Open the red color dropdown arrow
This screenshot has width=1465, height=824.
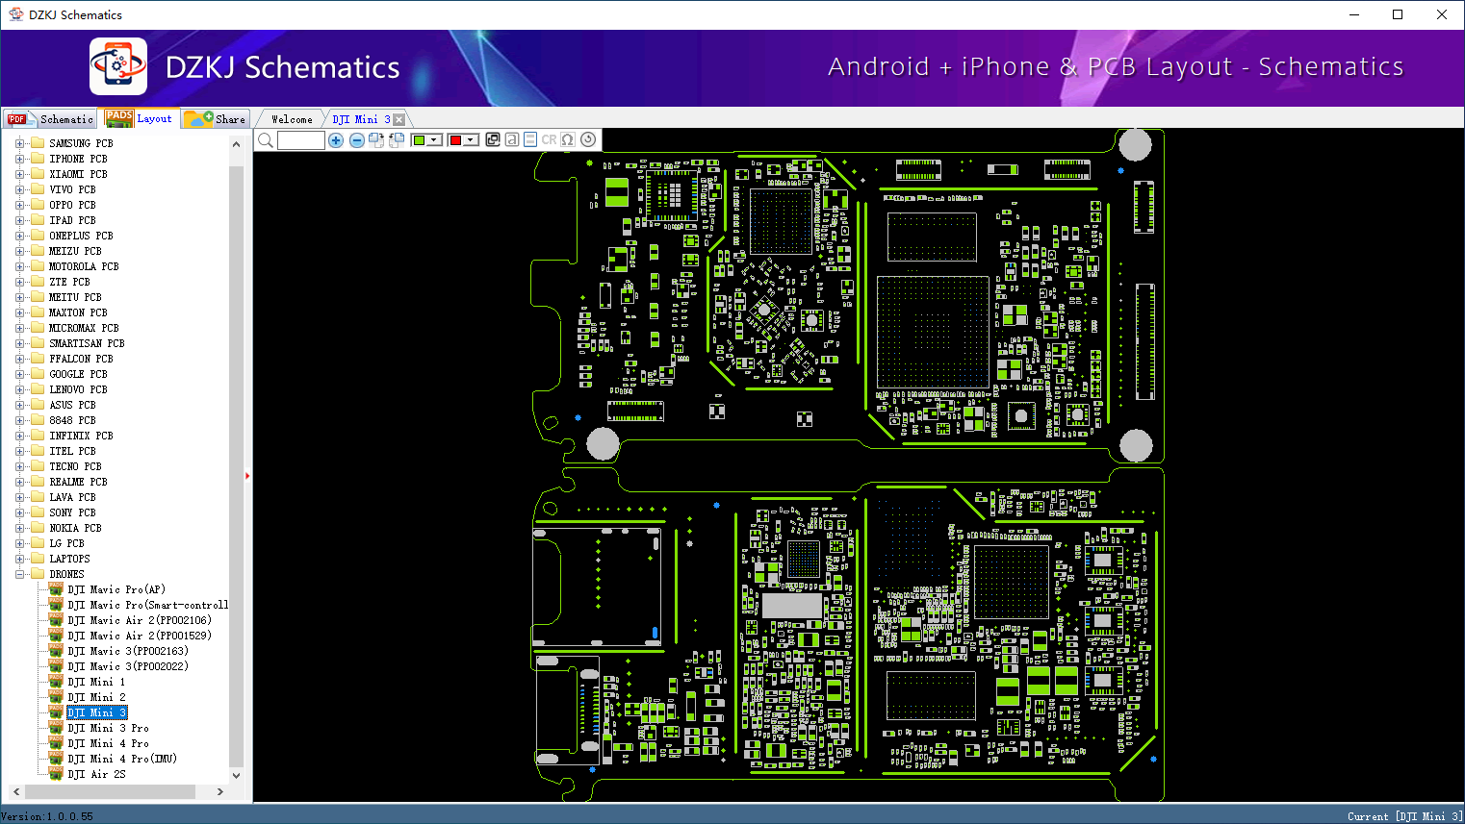(x=472, y=140)
